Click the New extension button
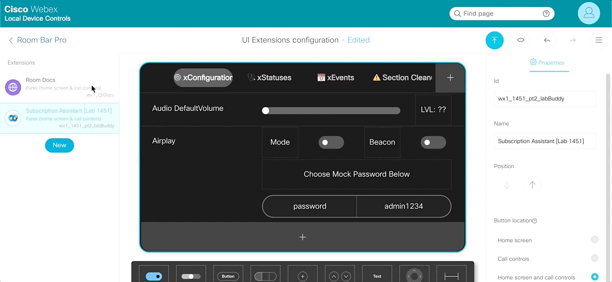Image resolution: width=612 pixels, height=282 pixels. (59, 145)
